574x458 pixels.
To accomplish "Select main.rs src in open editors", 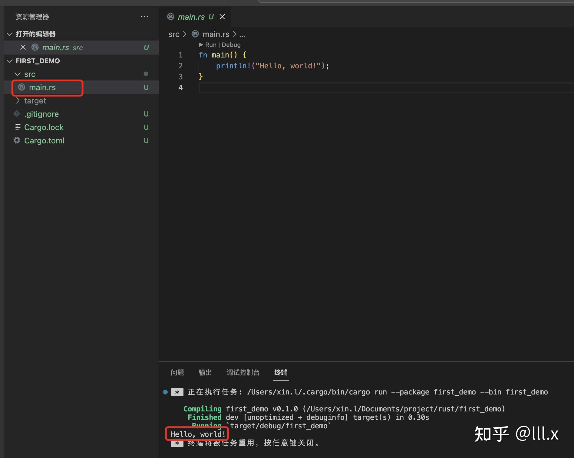I will coord(81,47).
